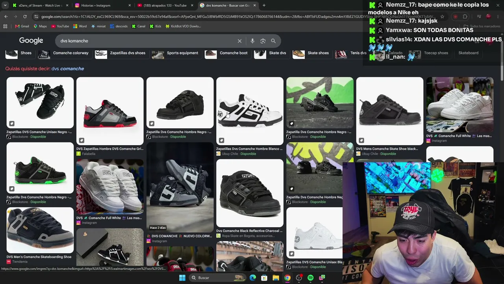Open the red and grey Falabella DVS shoe image
This screenshot has width=504, height=284.
pyautogui.click(x=110, y=111)
